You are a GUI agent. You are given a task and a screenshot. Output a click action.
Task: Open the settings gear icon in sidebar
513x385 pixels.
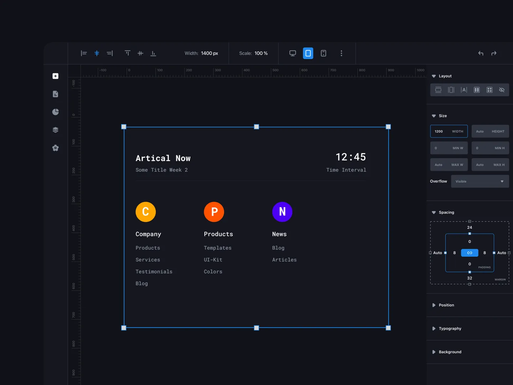[55, 148]
